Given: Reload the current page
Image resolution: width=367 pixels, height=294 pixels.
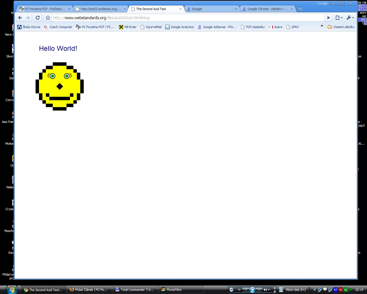Looking at the screenshot, I should click(x=38, y=18).
